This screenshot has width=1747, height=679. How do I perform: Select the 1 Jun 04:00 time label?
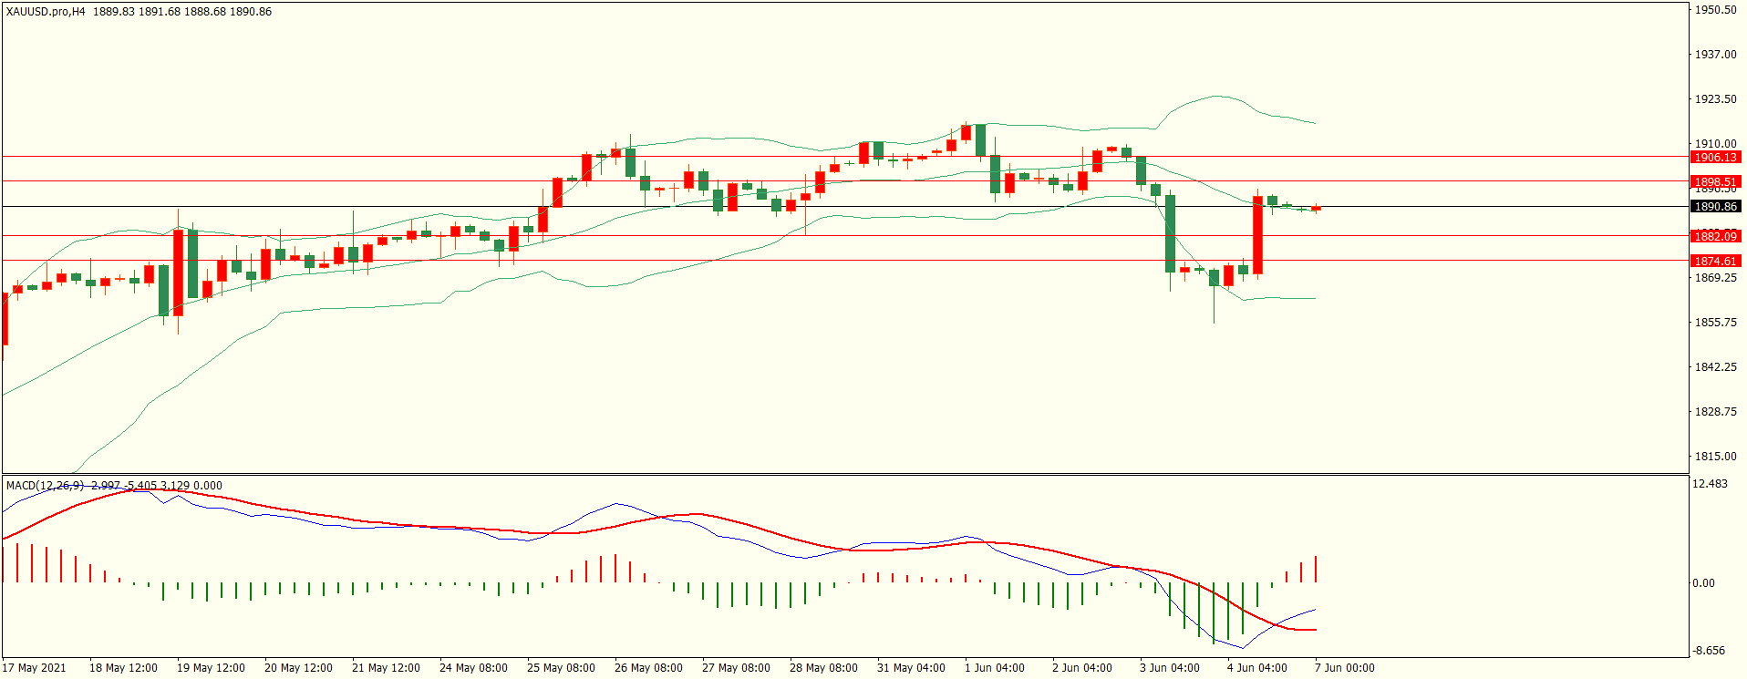(994, 668)
